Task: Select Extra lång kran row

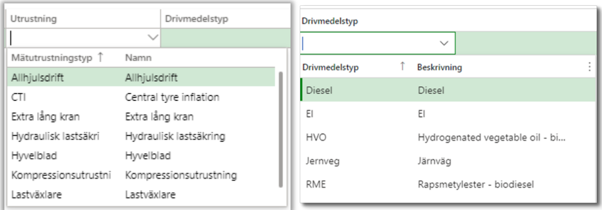Action: pyautogui.click(x=45, y=117)
